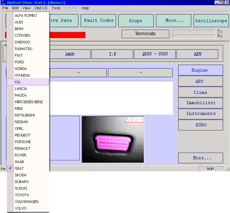230x213 pixels.
Task: Click the 1.6 engine size selector
Action: [x=112, y=54]
